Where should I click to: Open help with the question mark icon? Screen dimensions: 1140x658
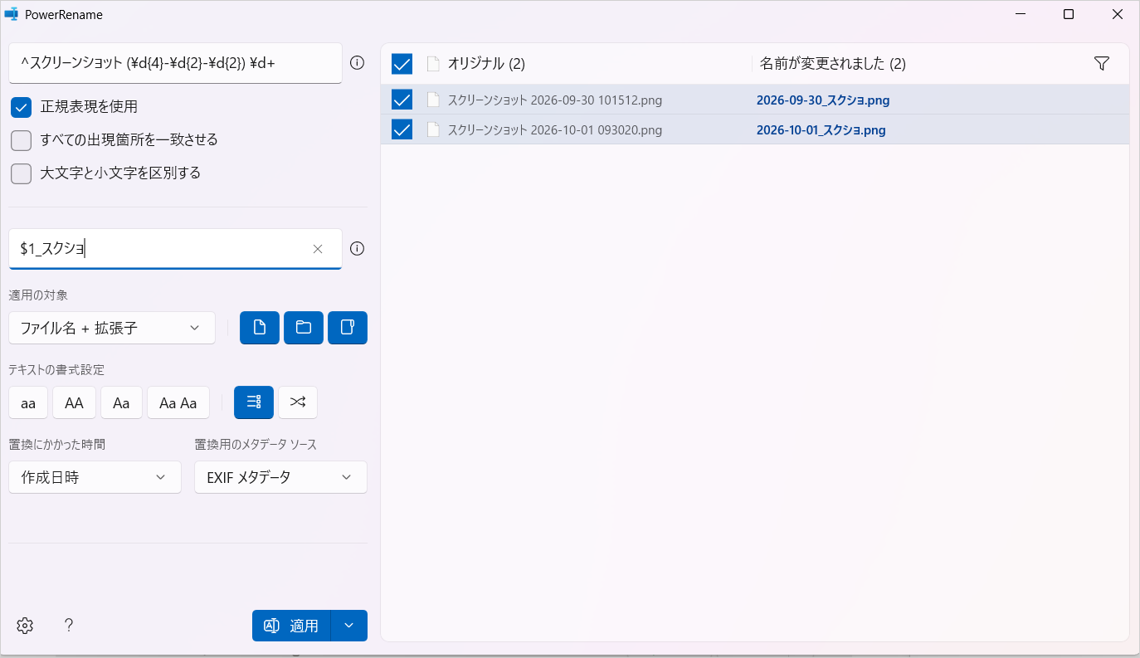[x=69, y=626]
